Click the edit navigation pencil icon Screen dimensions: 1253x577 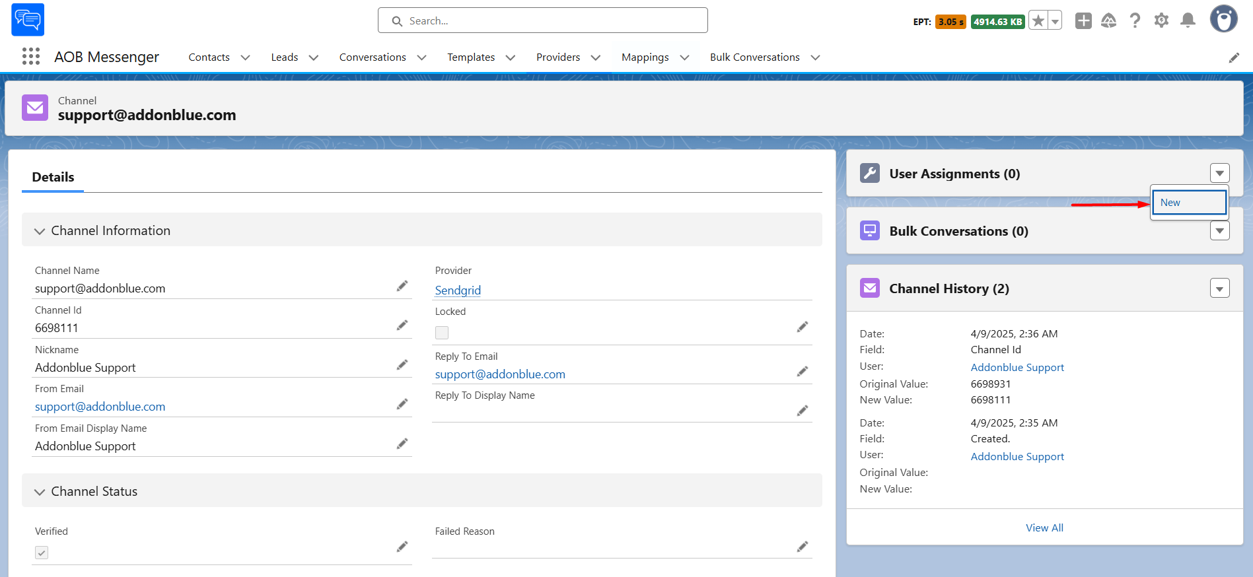pos(1234,58)
